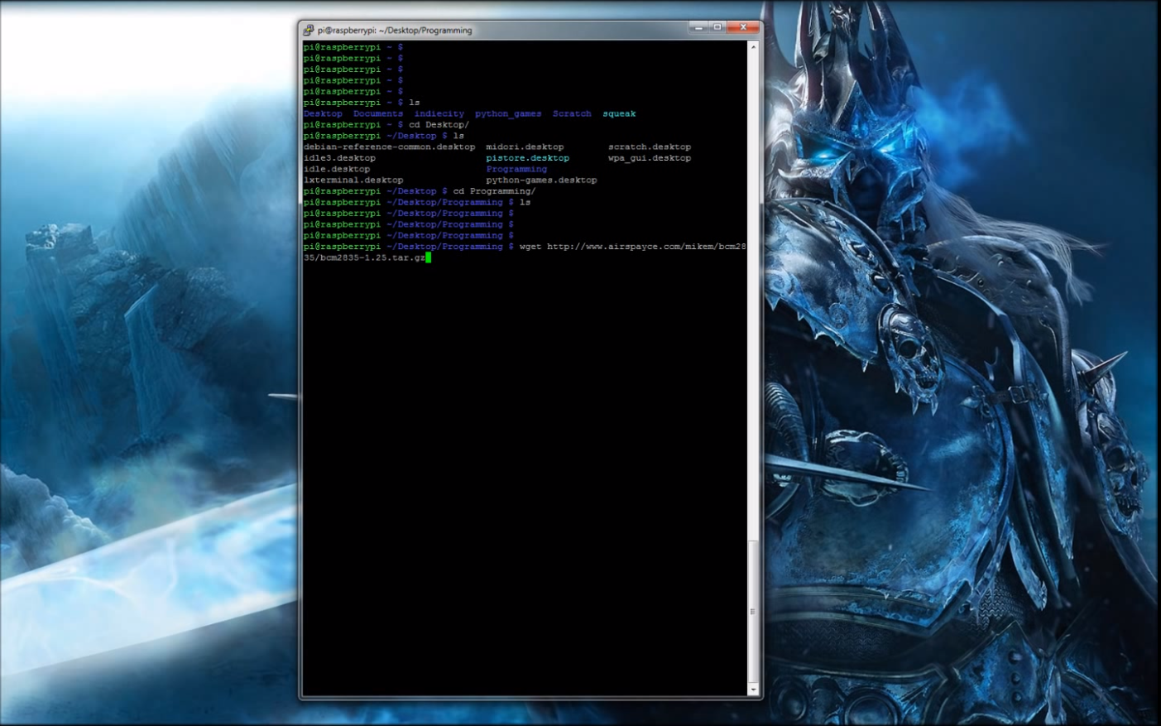The height and width of the screenshot is (726, 1161).
Task: Click 'Documents' in the ls output
Action: [378, 113]
